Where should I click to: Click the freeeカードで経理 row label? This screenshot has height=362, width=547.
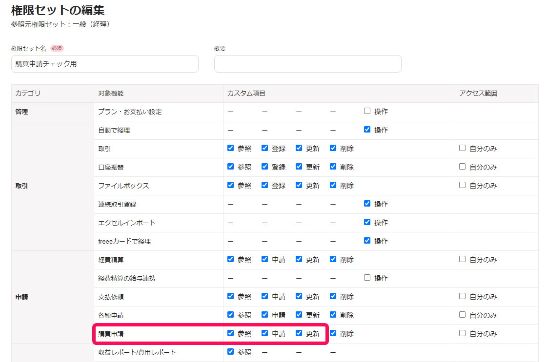tap(124, 242)
